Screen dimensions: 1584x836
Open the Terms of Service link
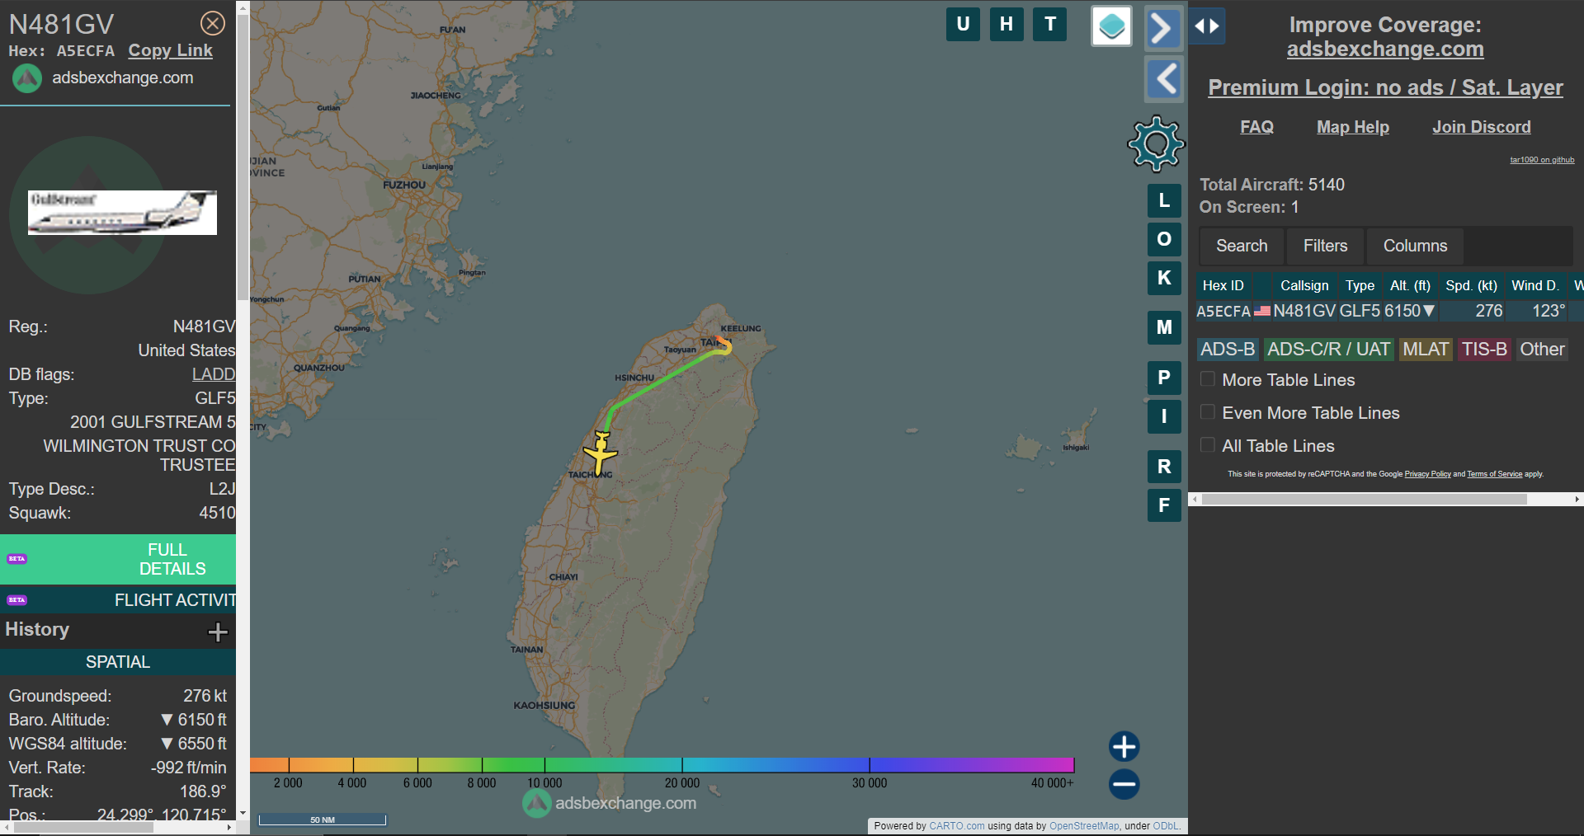point(1494,474)
